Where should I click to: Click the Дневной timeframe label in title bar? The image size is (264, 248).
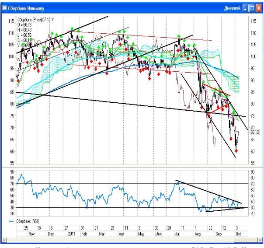[232, 8]
